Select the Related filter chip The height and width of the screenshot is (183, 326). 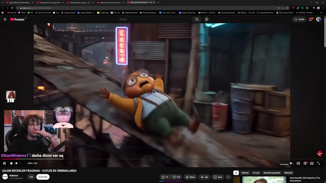pyautogui.click(x=245, y=173)
